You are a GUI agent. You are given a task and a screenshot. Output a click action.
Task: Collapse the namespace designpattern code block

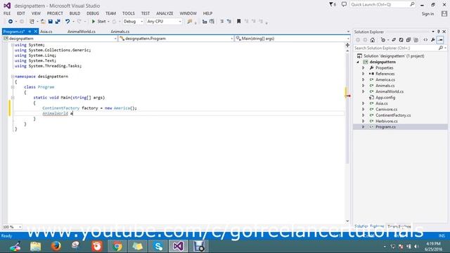(x=13, y=77)
